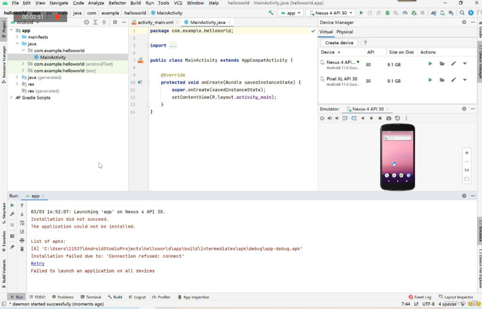Launch the Nexus 4 API 30 virtual device
482x309 pixels.
[x=430, y=64]
